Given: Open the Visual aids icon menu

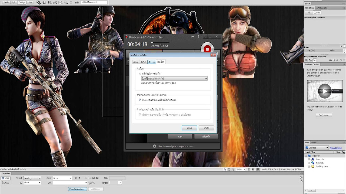Looking at the screenshot, I should (66, 2).
